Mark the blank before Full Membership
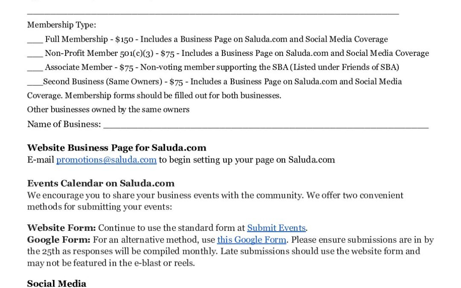Image resolution: width=461 pixels, height=288 pixels. tap(35, 41)
